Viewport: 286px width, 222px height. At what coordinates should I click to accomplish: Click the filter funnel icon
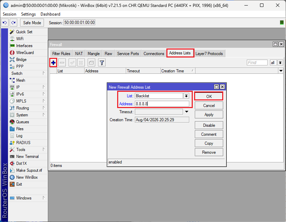102,63
